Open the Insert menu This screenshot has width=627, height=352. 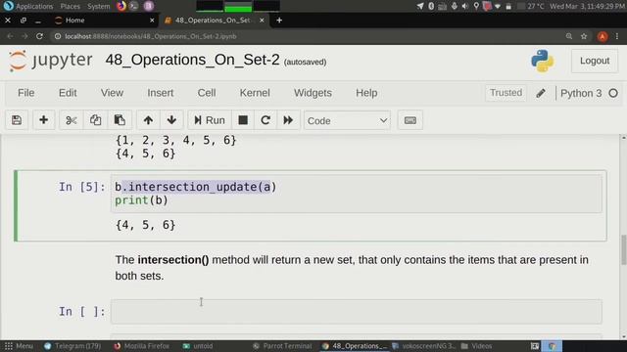click(x=160, y=93)
